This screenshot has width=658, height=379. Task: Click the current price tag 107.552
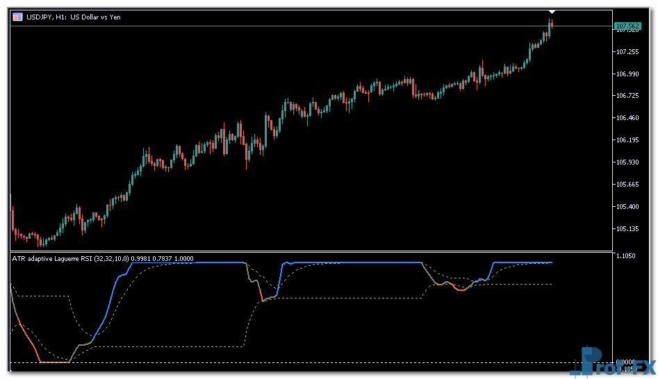pyautogui.click(x=627, y=26)
